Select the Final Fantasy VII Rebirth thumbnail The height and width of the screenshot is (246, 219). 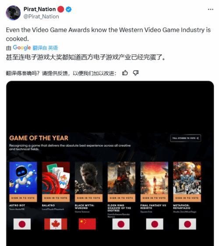tap(154, 178)
